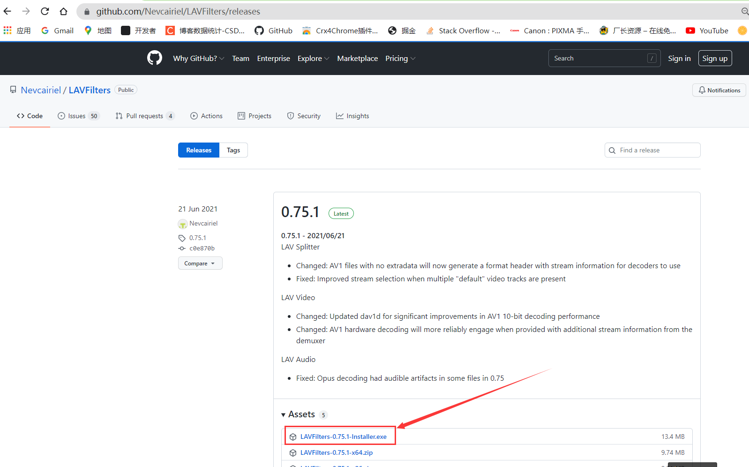Image resolution: width=749 pixels, height=467 pixels.
Task: Open the Projects tab
Action: tap(255, 116)
